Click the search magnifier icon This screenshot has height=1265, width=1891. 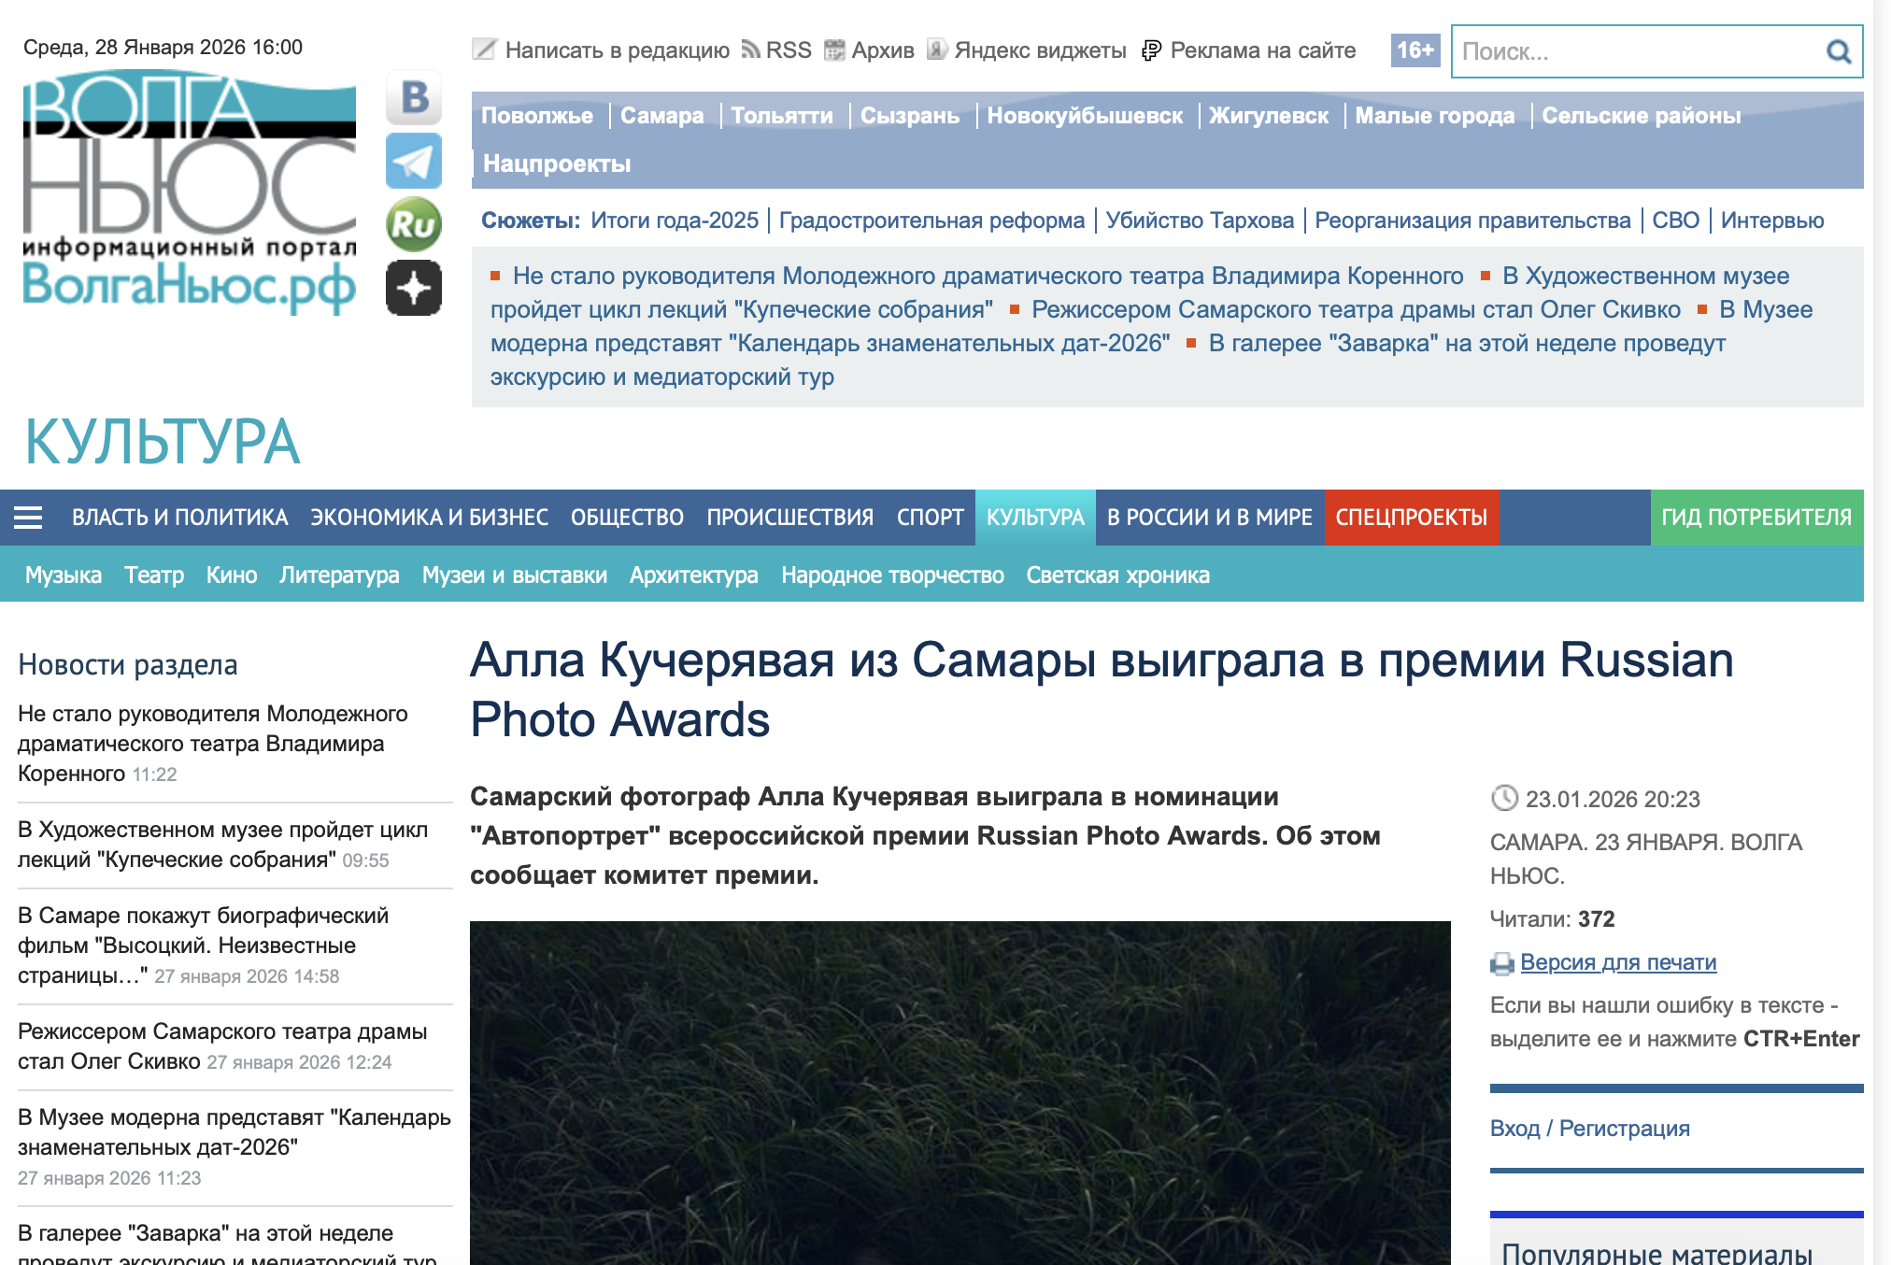point(1838,51)
